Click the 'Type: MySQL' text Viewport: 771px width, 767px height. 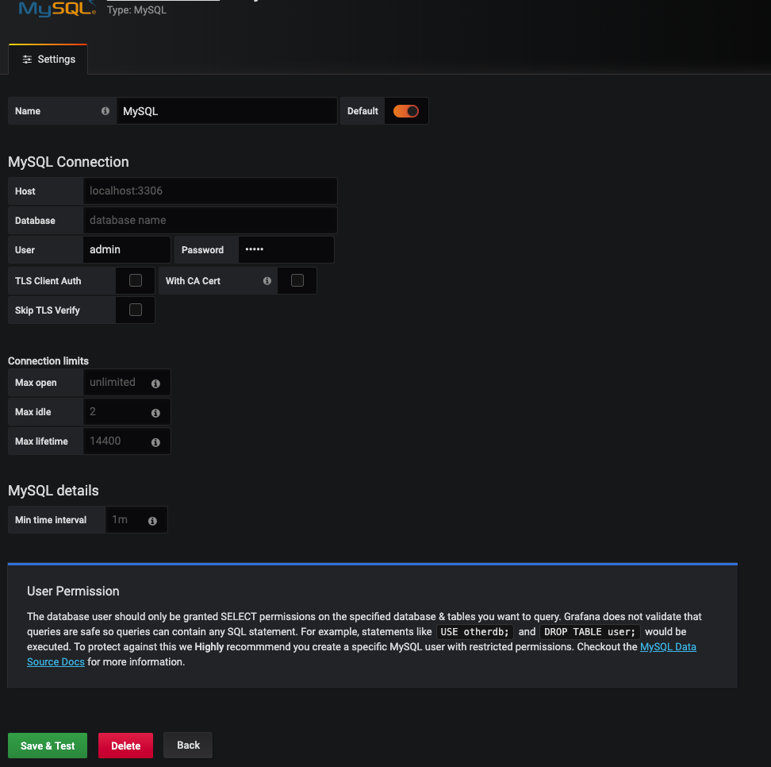coord(136,10)
